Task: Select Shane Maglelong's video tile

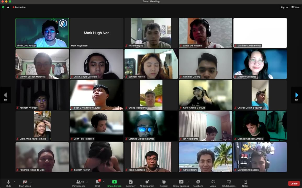Action: 151,95
